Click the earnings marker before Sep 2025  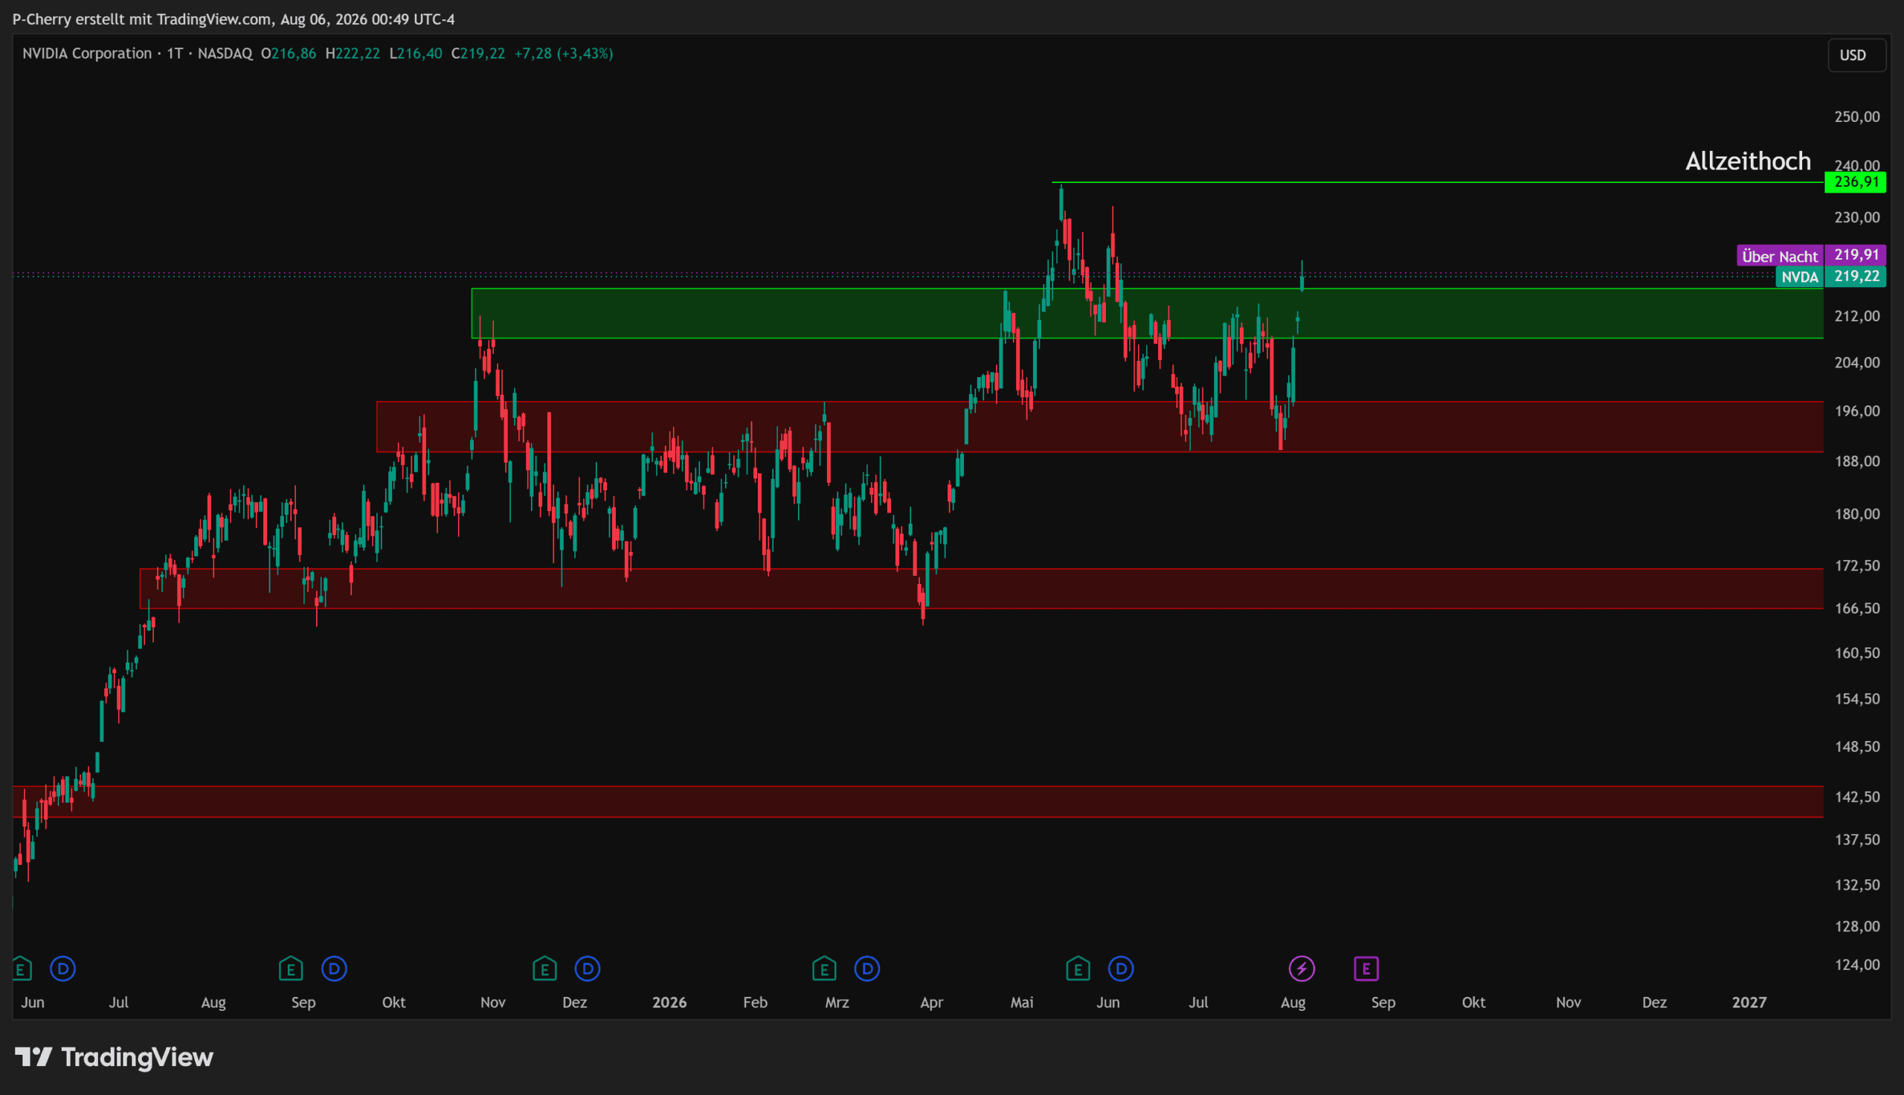tap(291, 969)
